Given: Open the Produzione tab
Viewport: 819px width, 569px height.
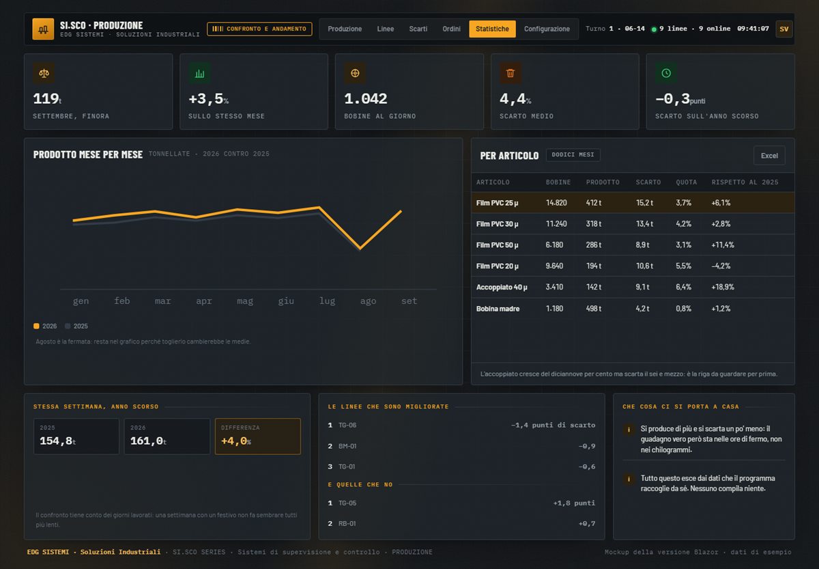Looking at the screenshot, I should [345, 29].
